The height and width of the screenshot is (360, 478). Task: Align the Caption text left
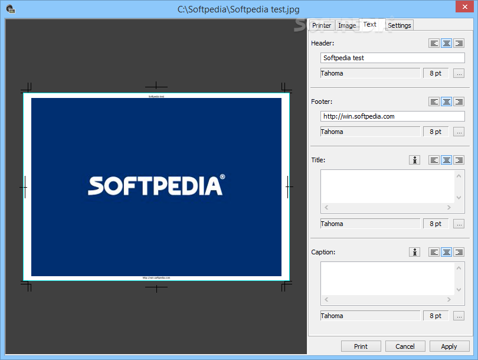pyautogui.click(x=434, y=252)
